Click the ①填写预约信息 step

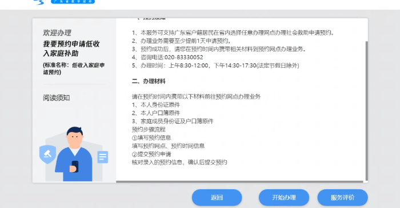point(151,137)
